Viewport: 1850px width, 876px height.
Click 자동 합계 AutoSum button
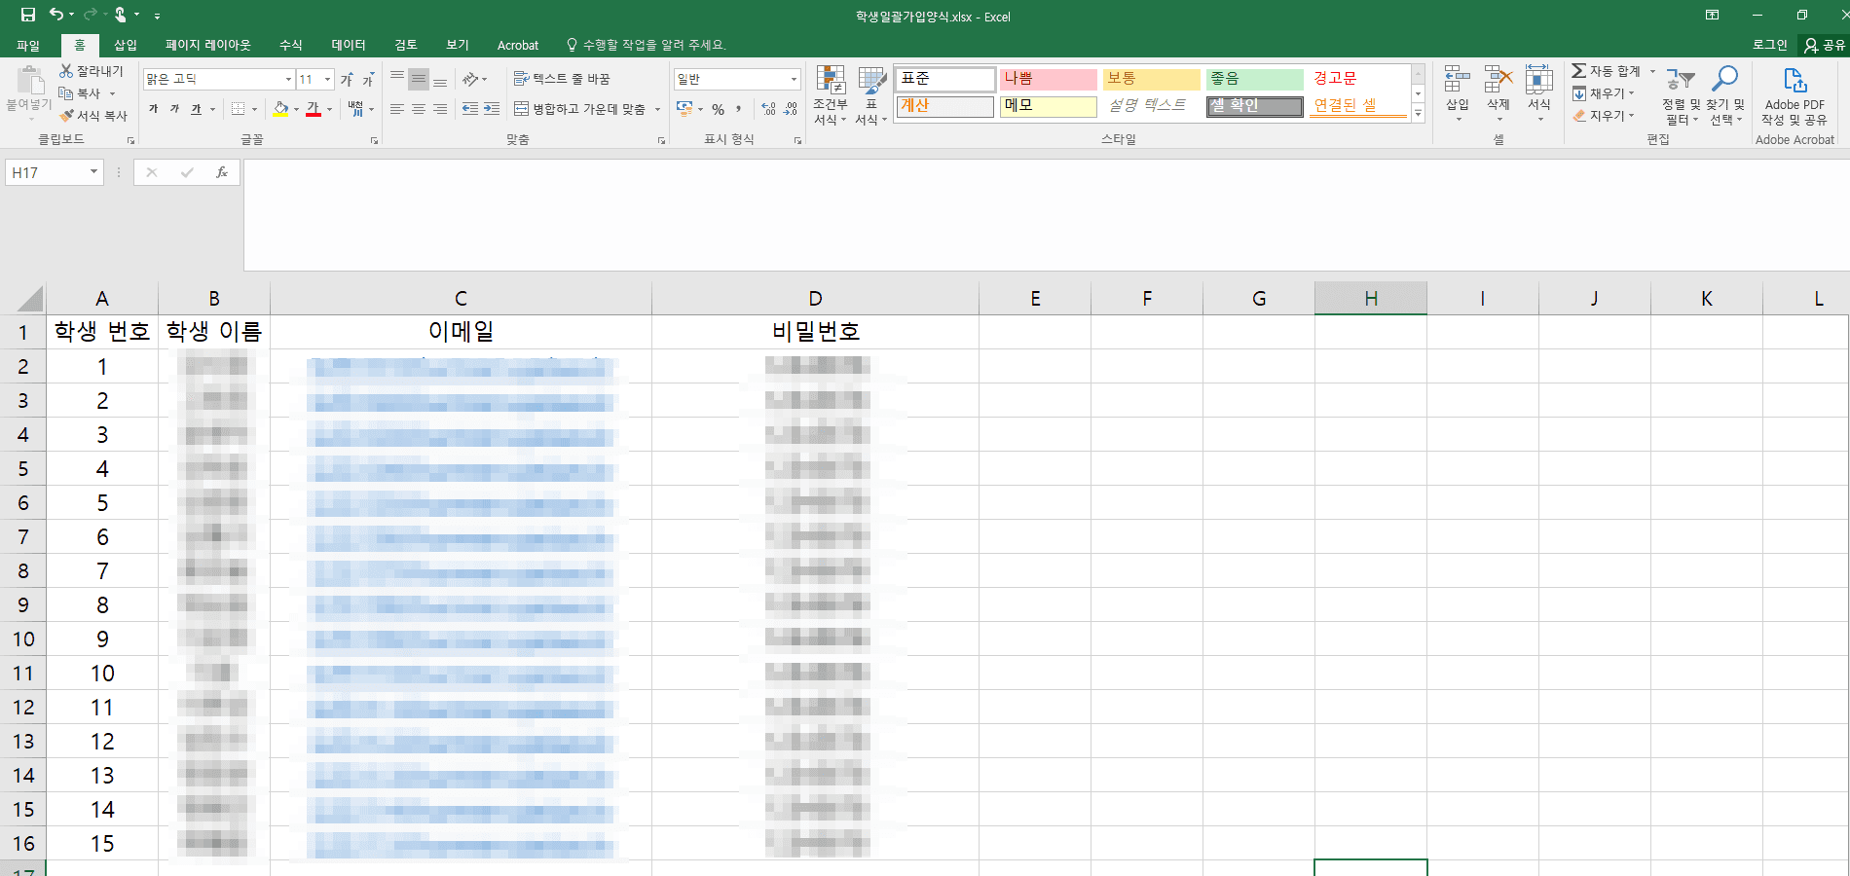click(x=1606, y=71)
